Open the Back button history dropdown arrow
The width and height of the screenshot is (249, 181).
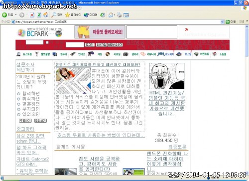pyautogui.click(x=16, y=15)
